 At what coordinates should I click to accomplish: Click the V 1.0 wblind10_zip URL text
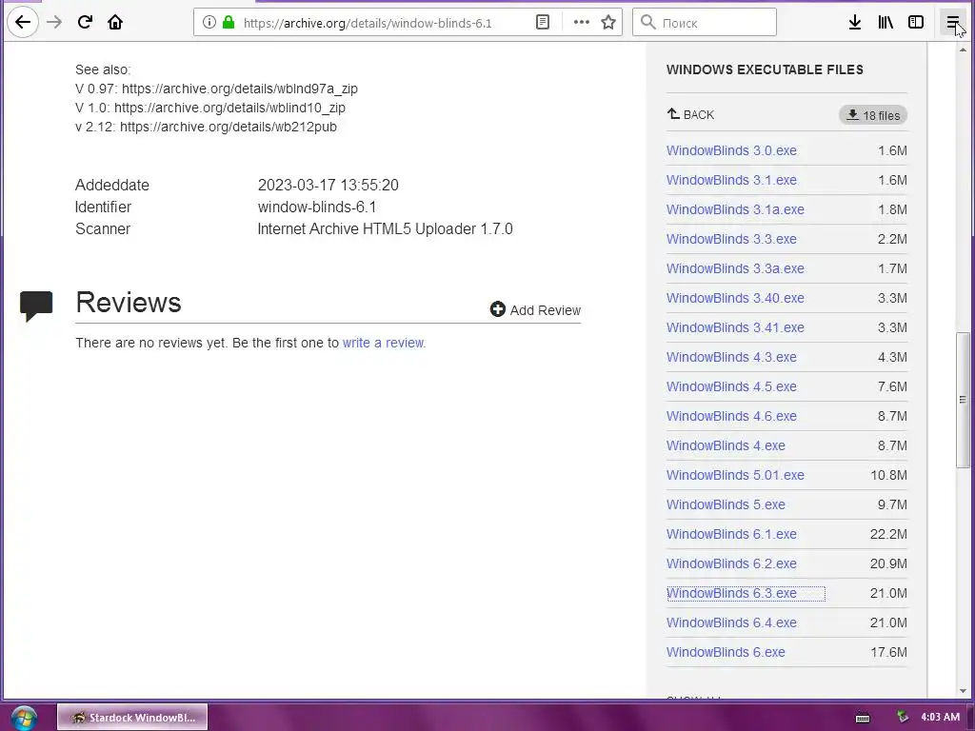point(229,108)
